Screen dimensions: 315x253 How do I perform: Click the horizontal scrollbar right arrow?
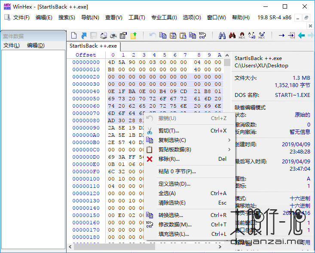(x=220, y=247)
